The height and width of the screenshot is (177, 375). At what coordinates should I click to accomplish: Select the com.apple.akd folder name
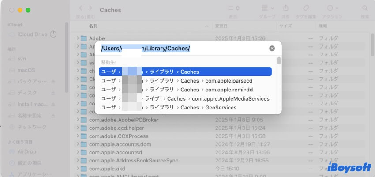tap(107, 169)
